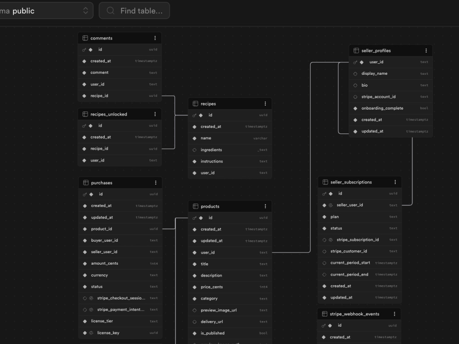Open recipes_unlocked table options menu
The image size is (459, 344).
tap(155, 114)
